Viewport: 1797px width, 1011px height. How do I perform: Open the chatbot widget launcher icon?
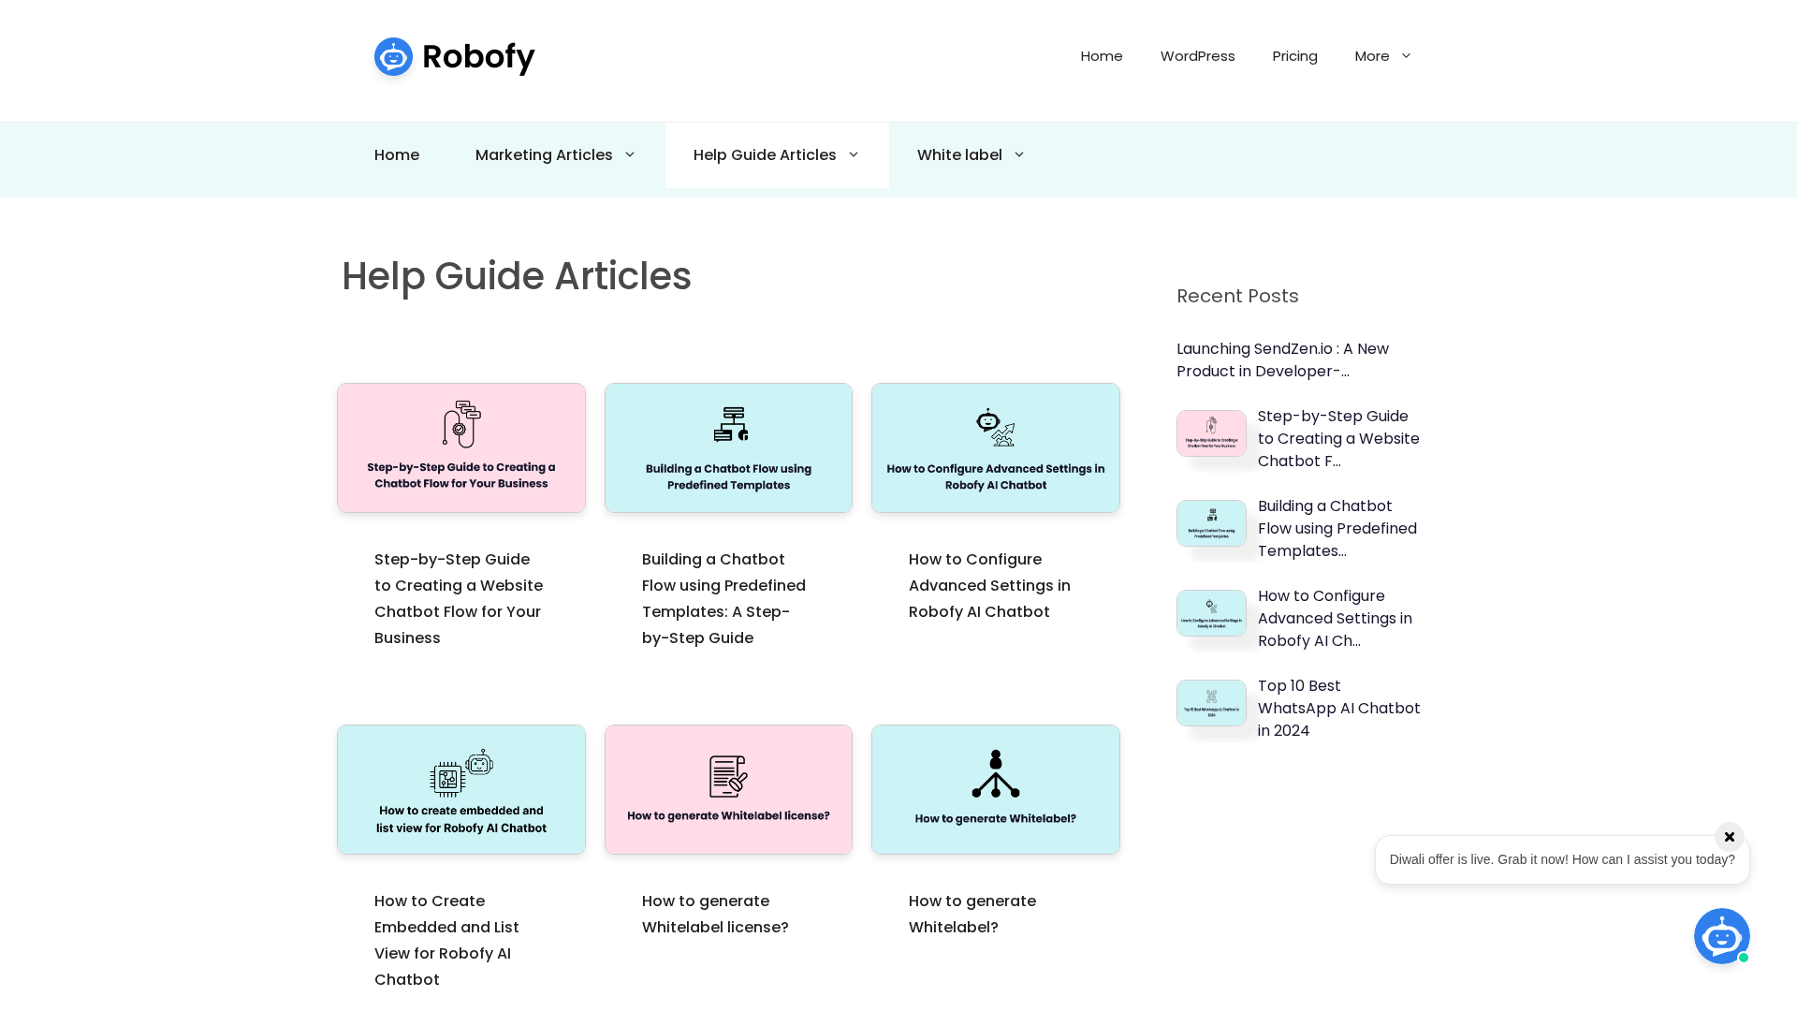1721,935
